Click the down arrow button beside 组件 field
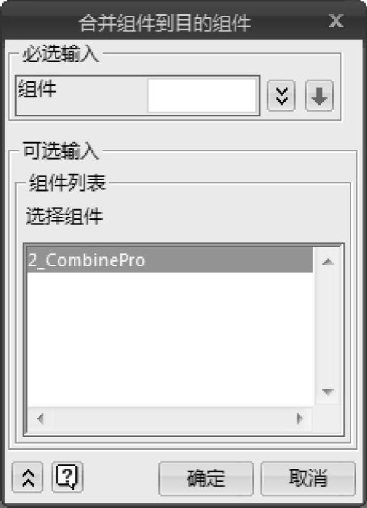367x508 pixels. 319,96
